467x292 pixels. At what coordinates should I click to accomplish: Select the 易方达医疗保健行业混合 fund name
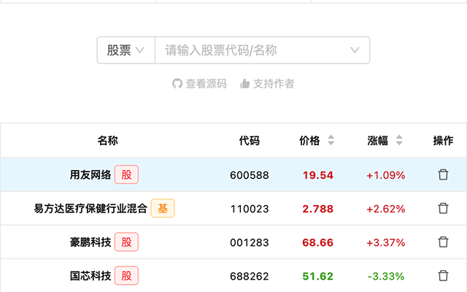[x=90, y=208]
